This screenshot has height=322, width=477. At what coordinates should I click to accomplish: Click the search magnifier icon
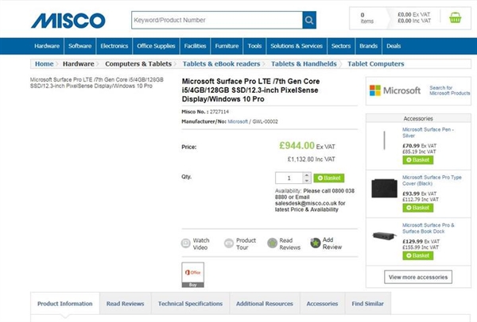pyautogui.click(x=309, y=20)
